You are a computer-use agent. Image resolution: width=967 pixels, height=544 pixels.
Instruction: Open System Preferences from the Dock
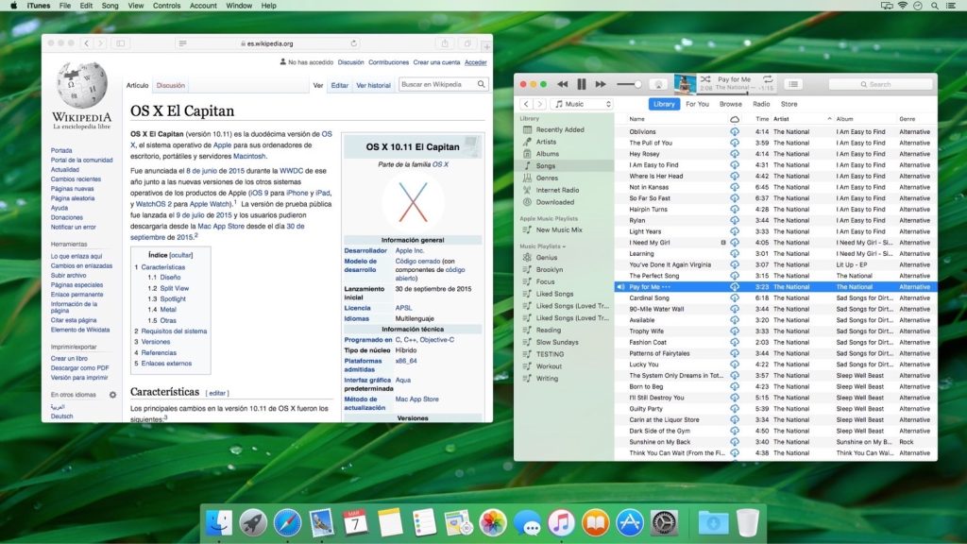[x=664, y=522]
